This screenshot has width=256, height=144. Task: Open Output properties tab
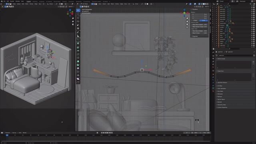pyautogui.click(x=213, y=59)
